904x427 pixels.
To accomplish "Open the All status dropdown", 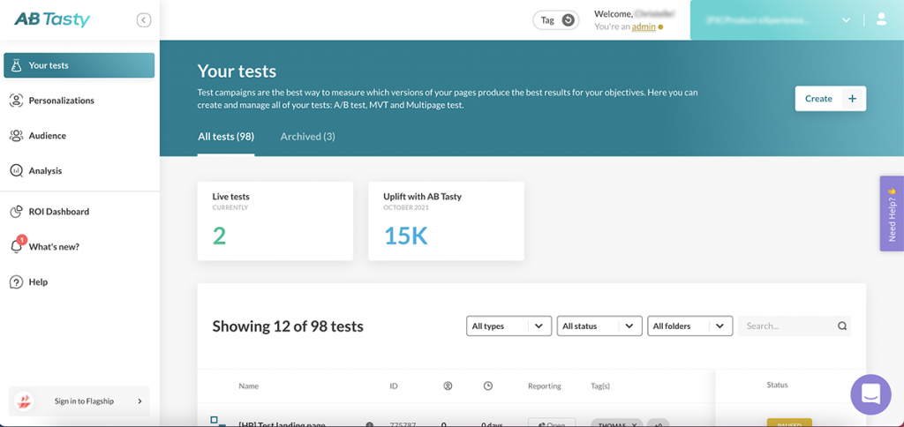I will tap(599, 326).
